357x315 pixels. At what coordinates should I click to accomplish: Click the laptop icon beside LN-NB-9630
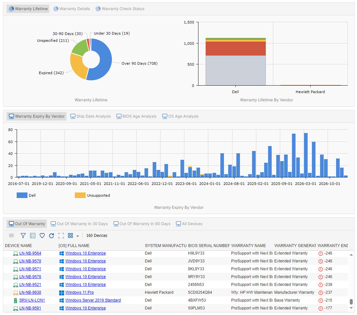pos(15,293)
